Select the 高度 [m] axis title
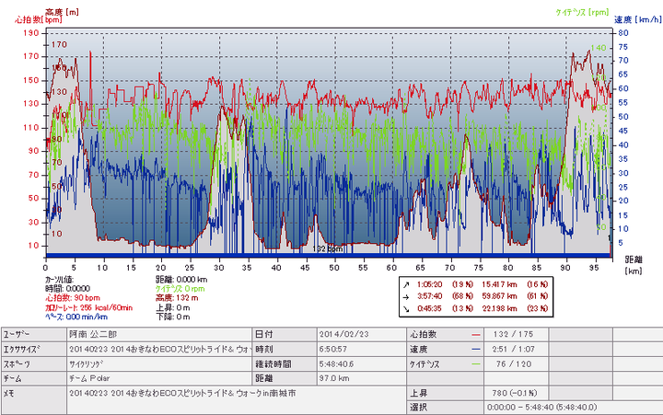The width and height of the screenshot is (663, 415). (x=63, y=12)
